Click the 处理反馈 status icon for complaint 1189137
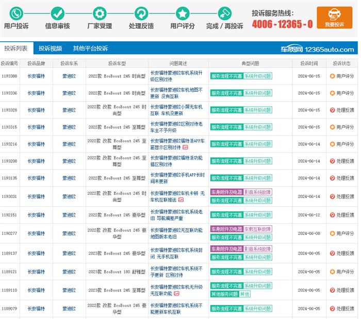 click(x=332, y=253)
